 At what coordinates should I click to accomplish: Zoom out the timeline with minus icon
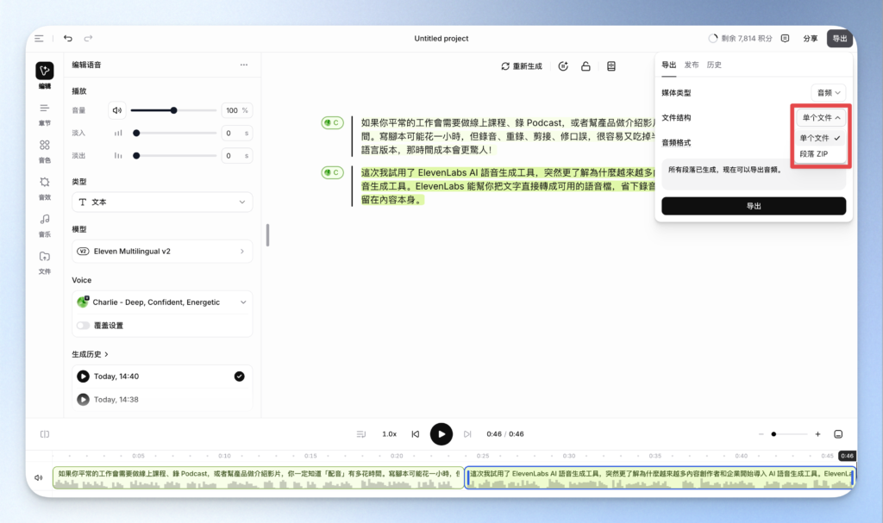coord(761,434)
